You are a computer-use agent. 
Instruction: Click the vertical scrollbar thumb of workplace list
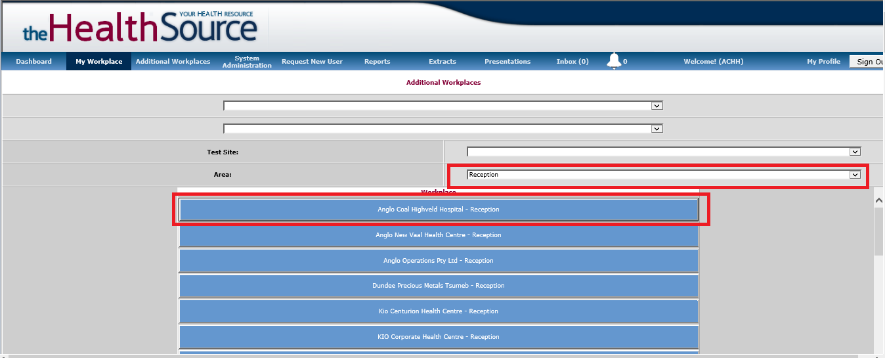[879, 231]
